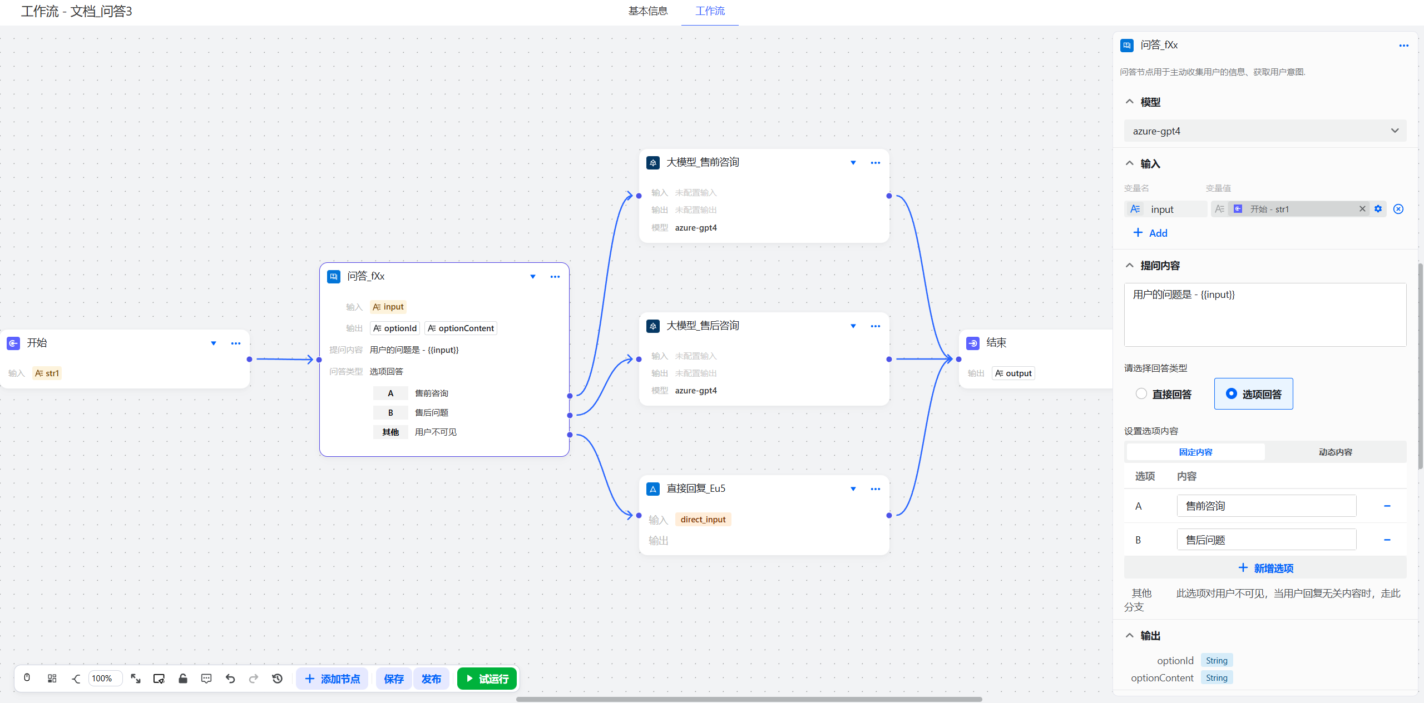Screen dimensions: 1424x703
Task: Click the zoom percentage field showing 100%
Action: [x=105, y=678]
